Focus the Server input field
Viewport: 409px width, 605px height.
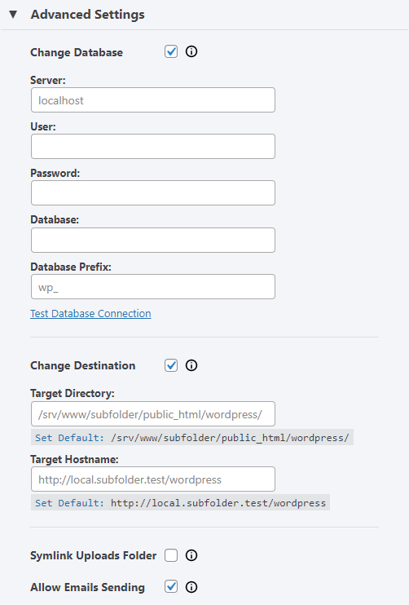[153, 100]
